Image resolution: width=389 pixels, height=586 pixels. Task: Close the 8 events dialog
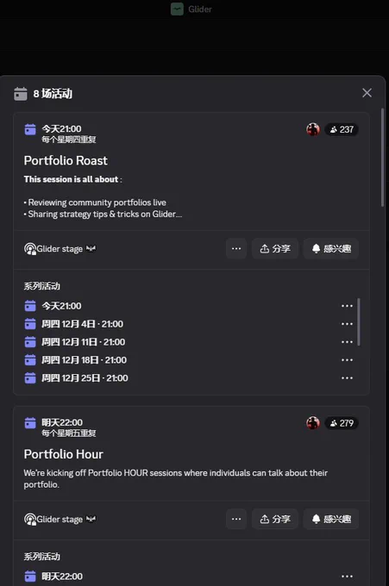coord(367,93)
